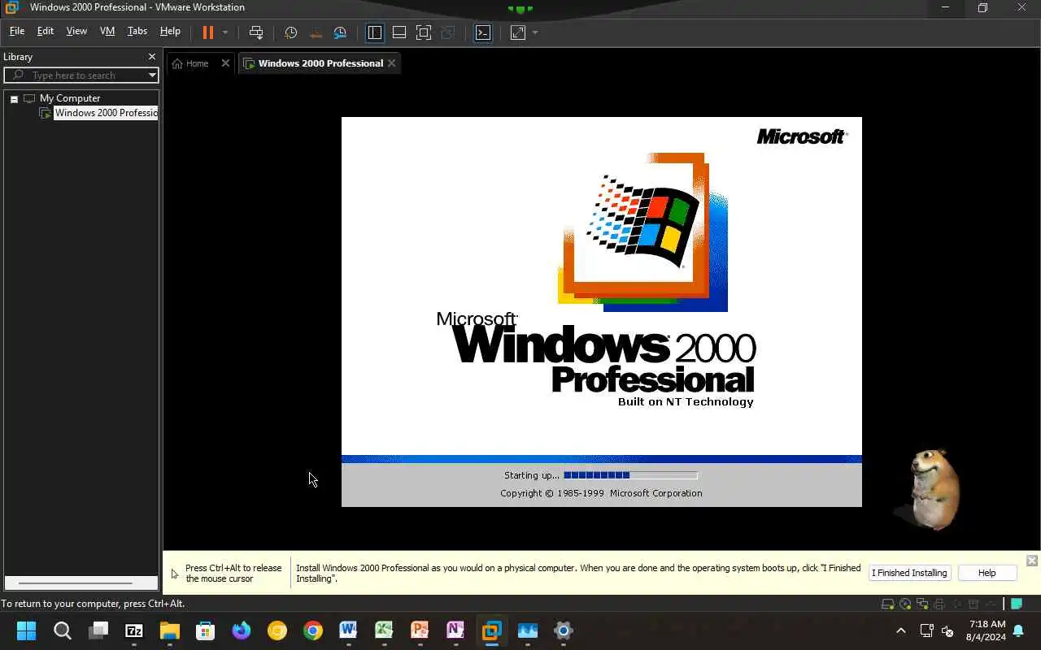Toggle the thumbnail bar view icon
Screen dimensions: 1041x650
point(399,32)
